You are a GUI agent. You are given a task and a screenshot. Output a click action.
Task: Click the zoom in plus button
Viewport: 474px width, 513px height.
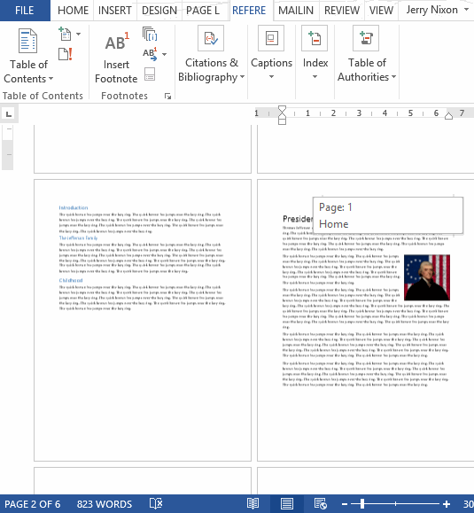tap(447, 504)
